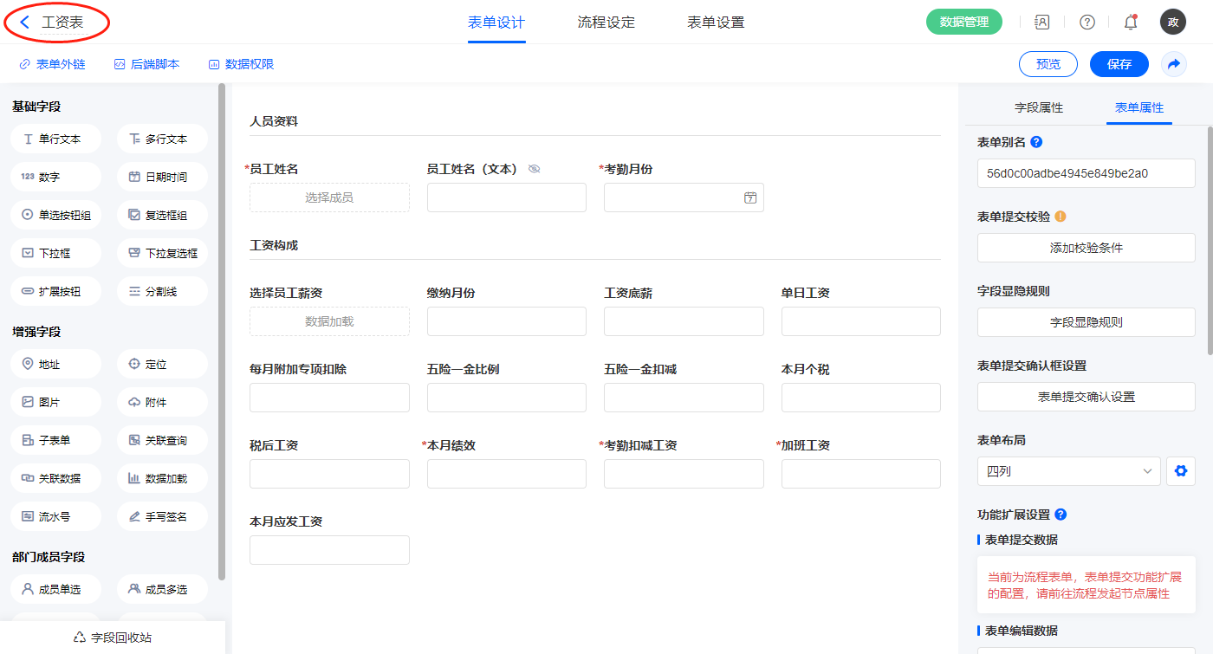This screenshot has height=654, width=1213.
Task: Click the 保存 button
Action: click(1119, 64)
